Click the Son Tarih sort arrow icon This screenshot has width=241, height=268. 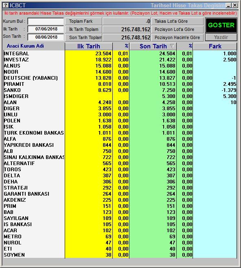point(172,46)
